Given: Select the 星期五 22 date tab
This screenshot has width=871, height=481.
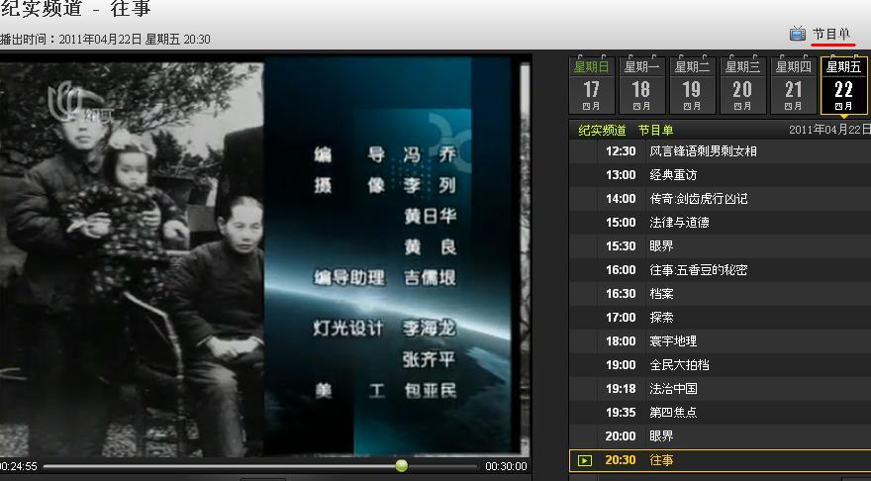Looking at the screenshot, I should pyautogui.click(x=843, y=86).
